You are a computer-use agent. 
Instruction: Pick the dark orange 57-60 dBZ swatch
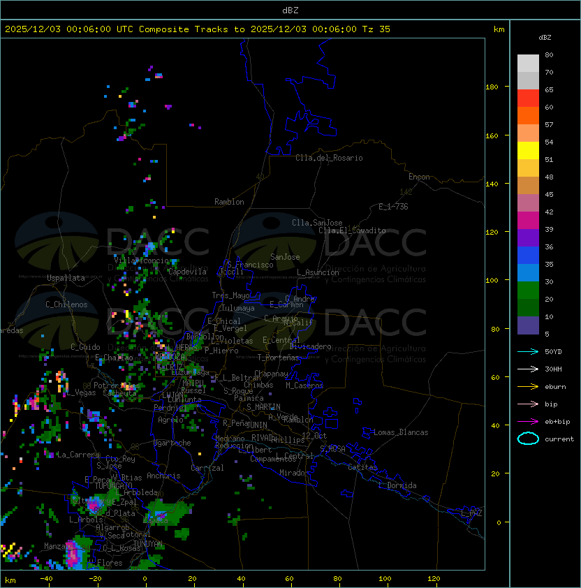tap(528, 115)
